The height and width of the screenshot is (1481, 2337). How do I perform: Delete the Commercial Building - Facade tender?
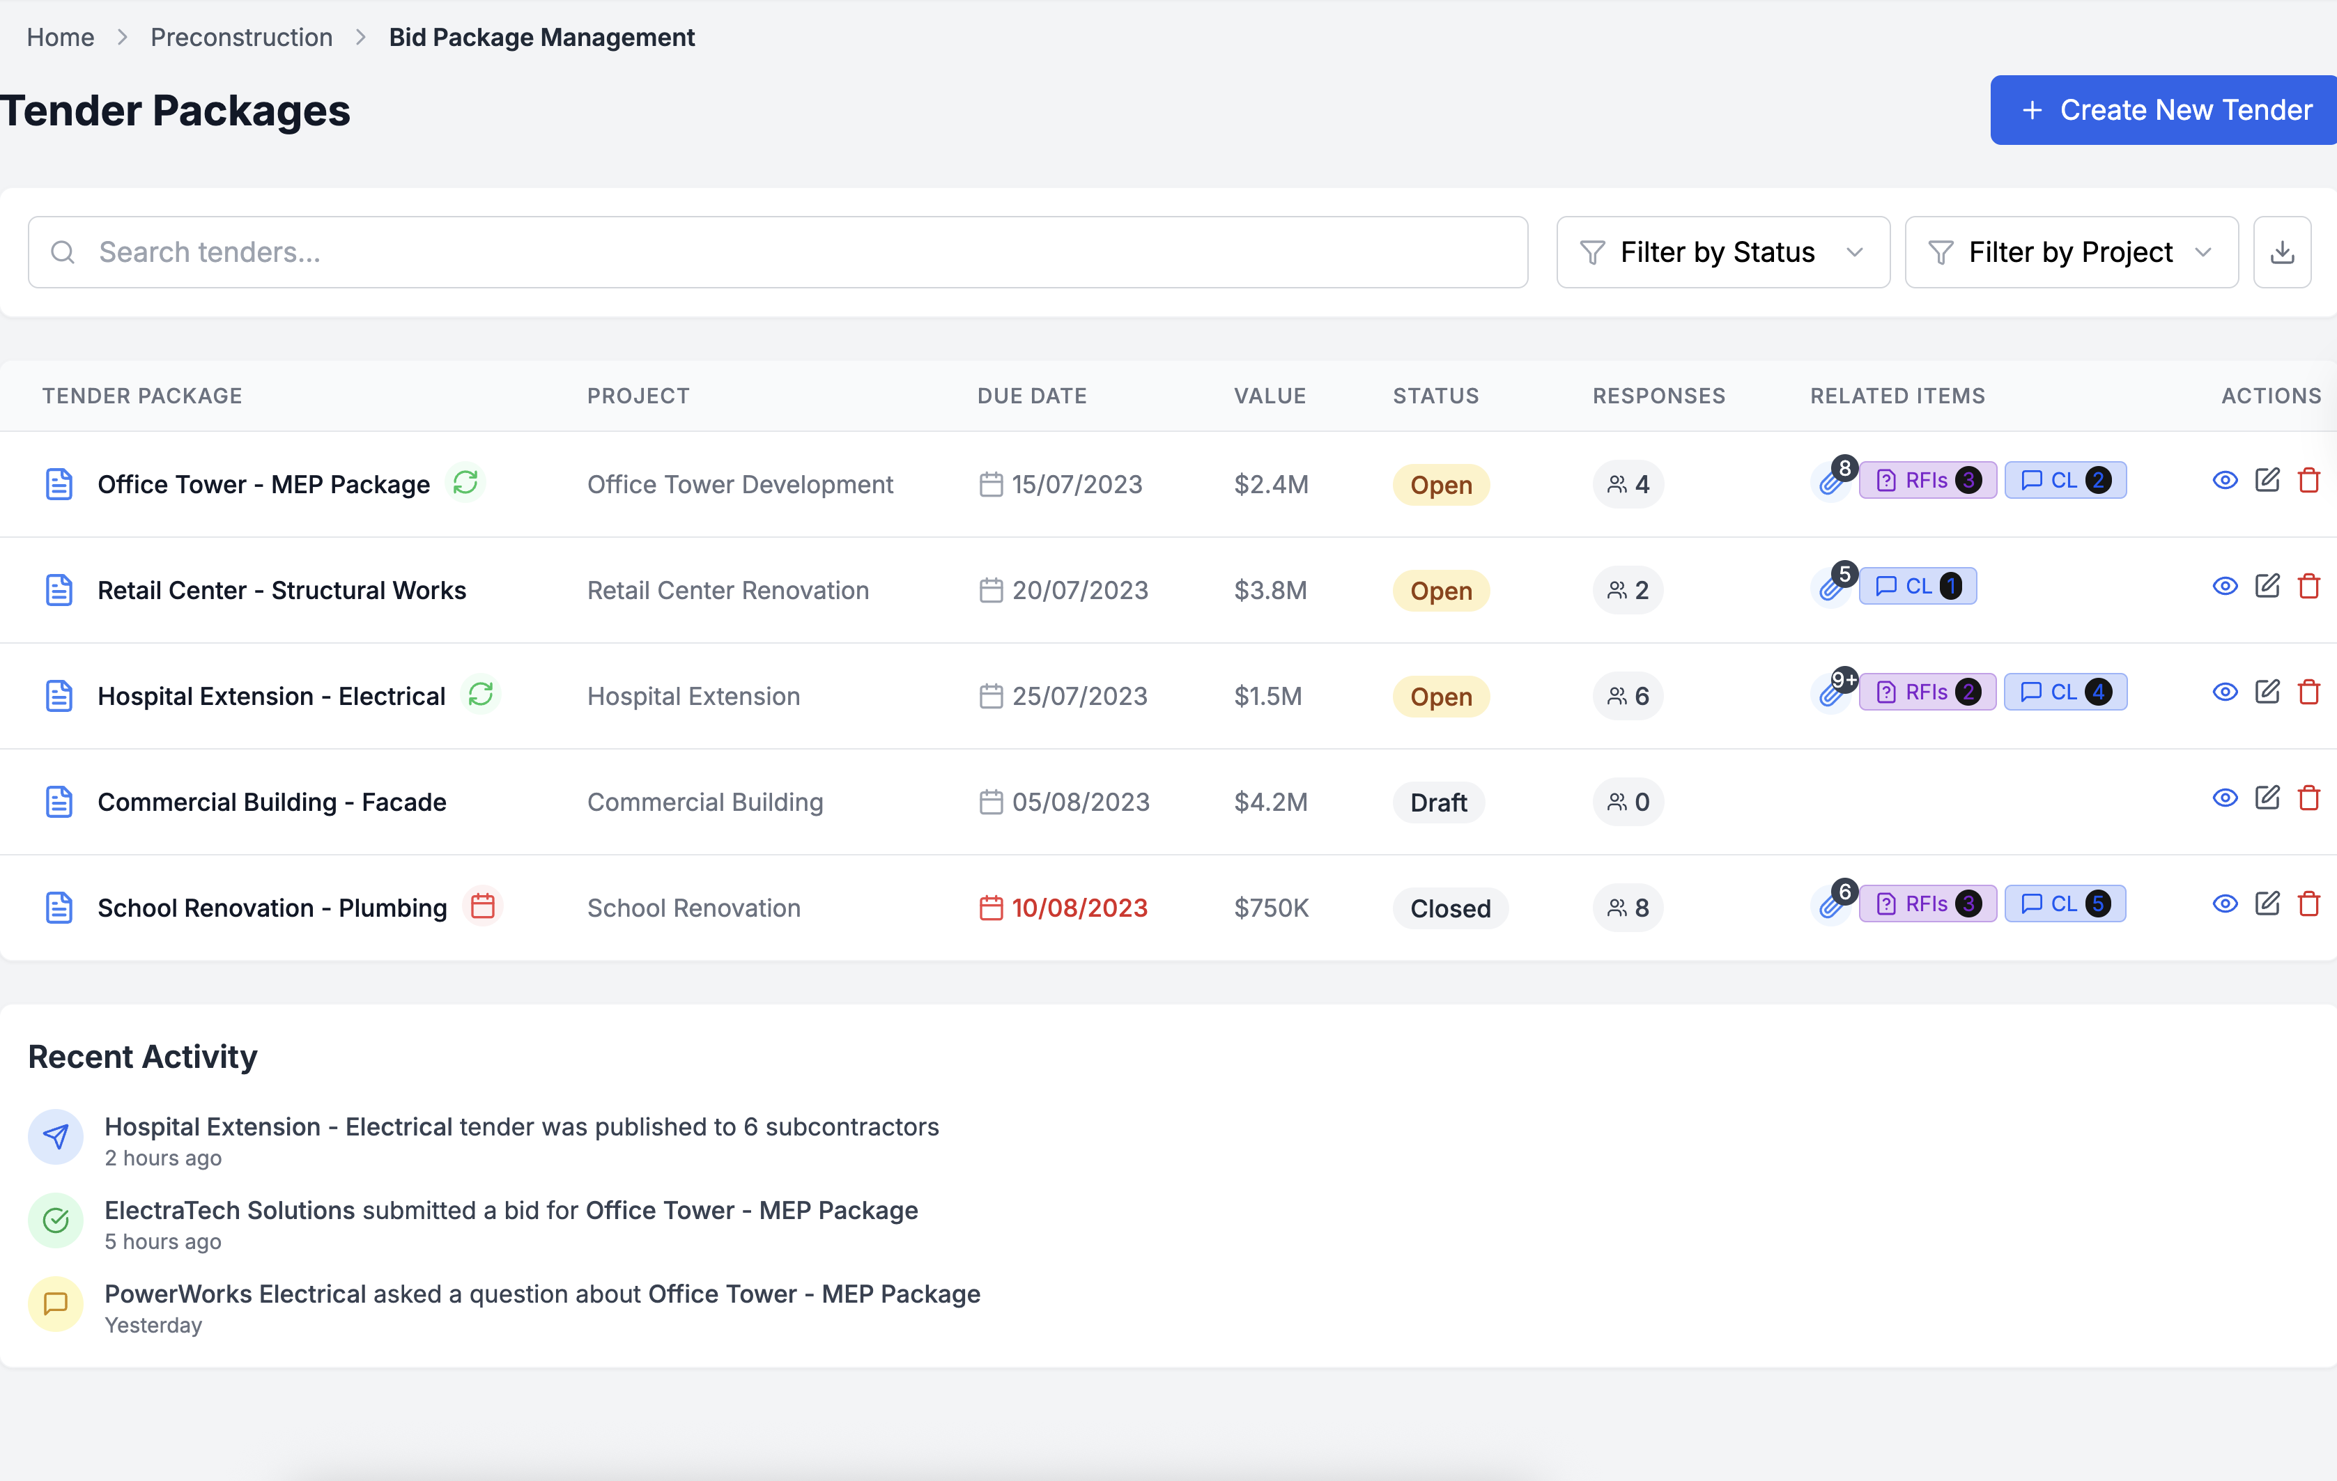2309,797
